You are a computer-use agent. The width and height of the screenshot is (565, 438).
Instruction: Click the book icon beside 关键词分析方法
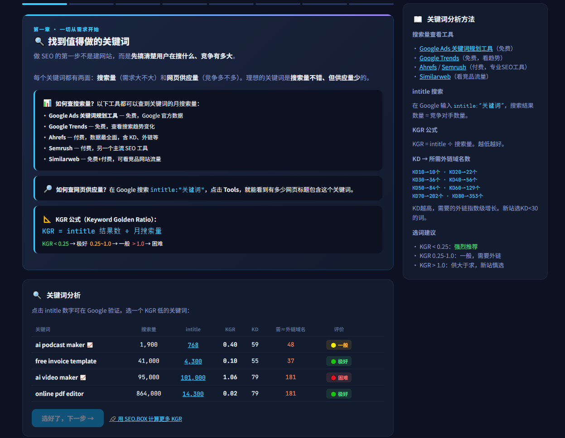pos(418,19)
